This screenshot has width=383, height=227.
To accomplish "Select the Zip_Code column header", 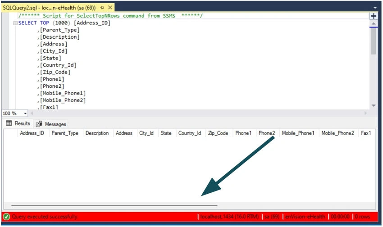I will [x=218, y=133].
